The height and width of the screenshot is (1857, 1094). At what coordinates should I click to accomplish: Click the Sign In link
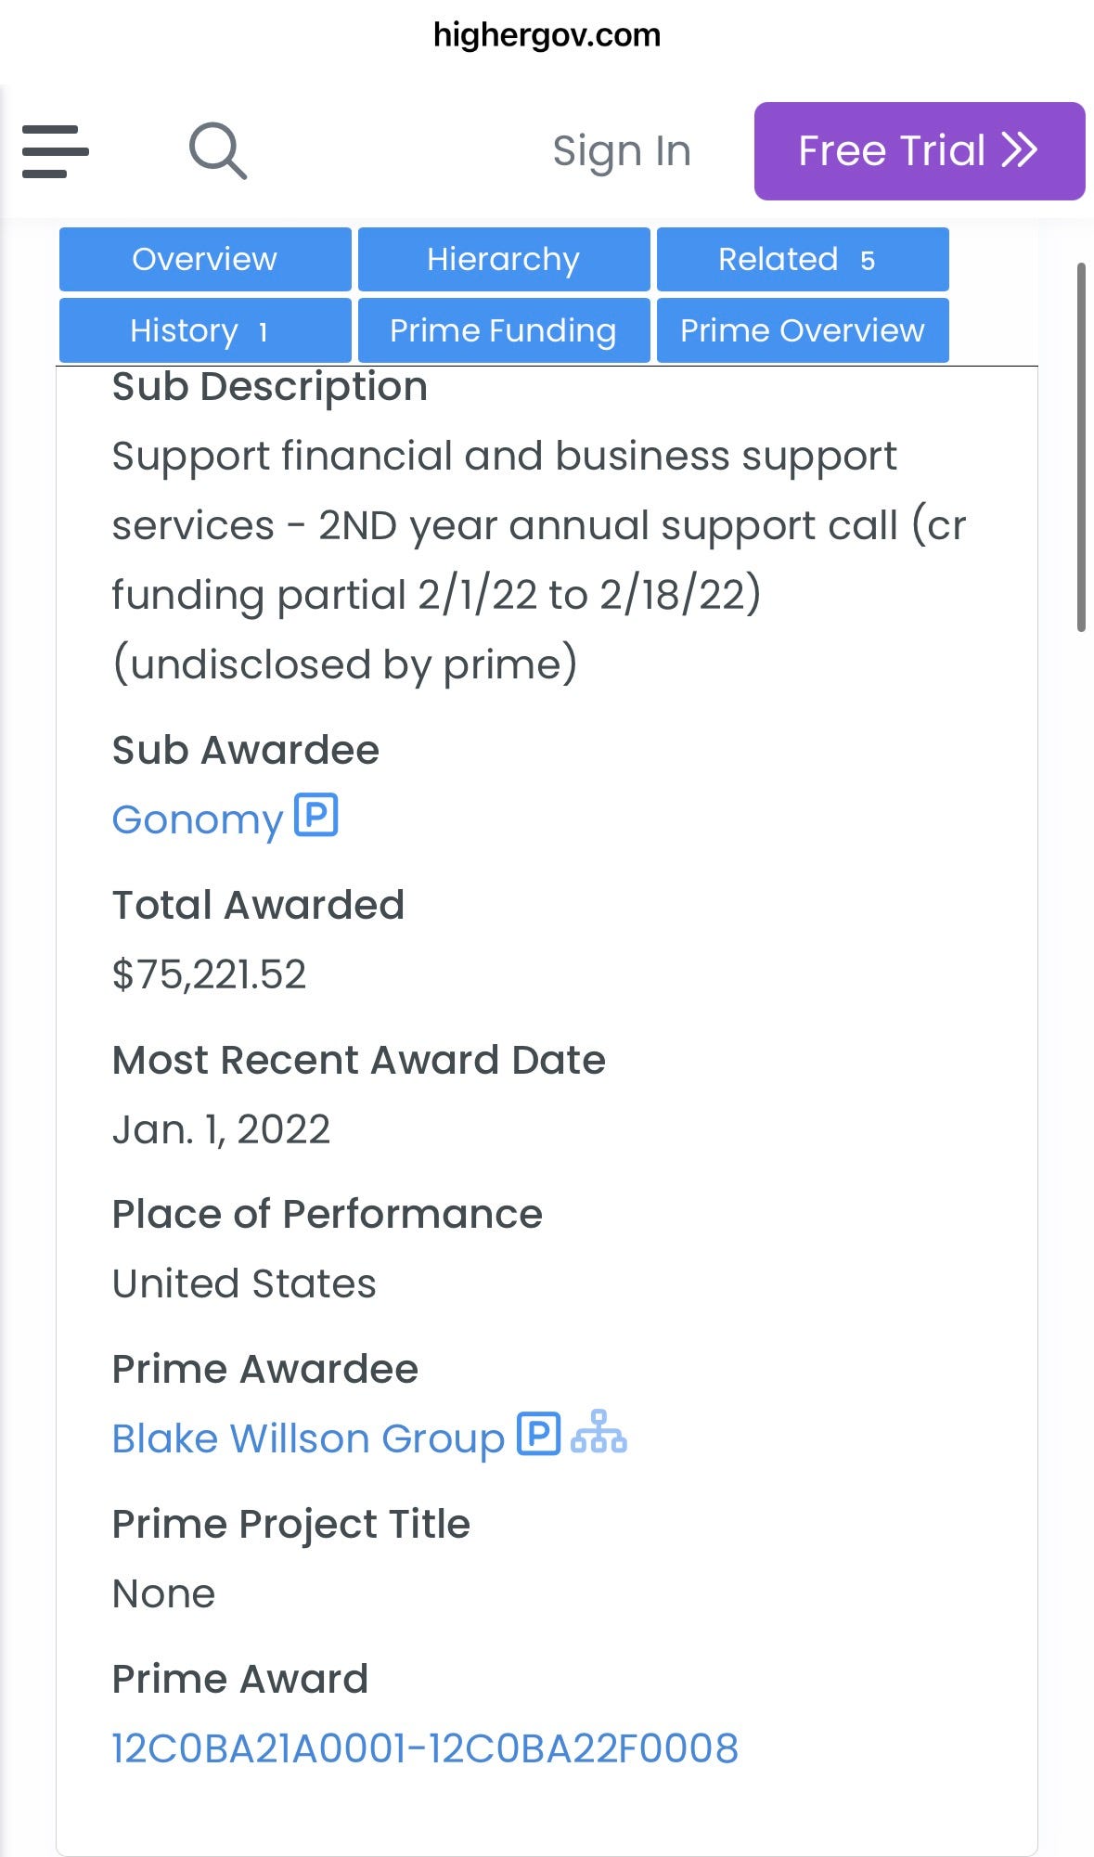[622, 151]
